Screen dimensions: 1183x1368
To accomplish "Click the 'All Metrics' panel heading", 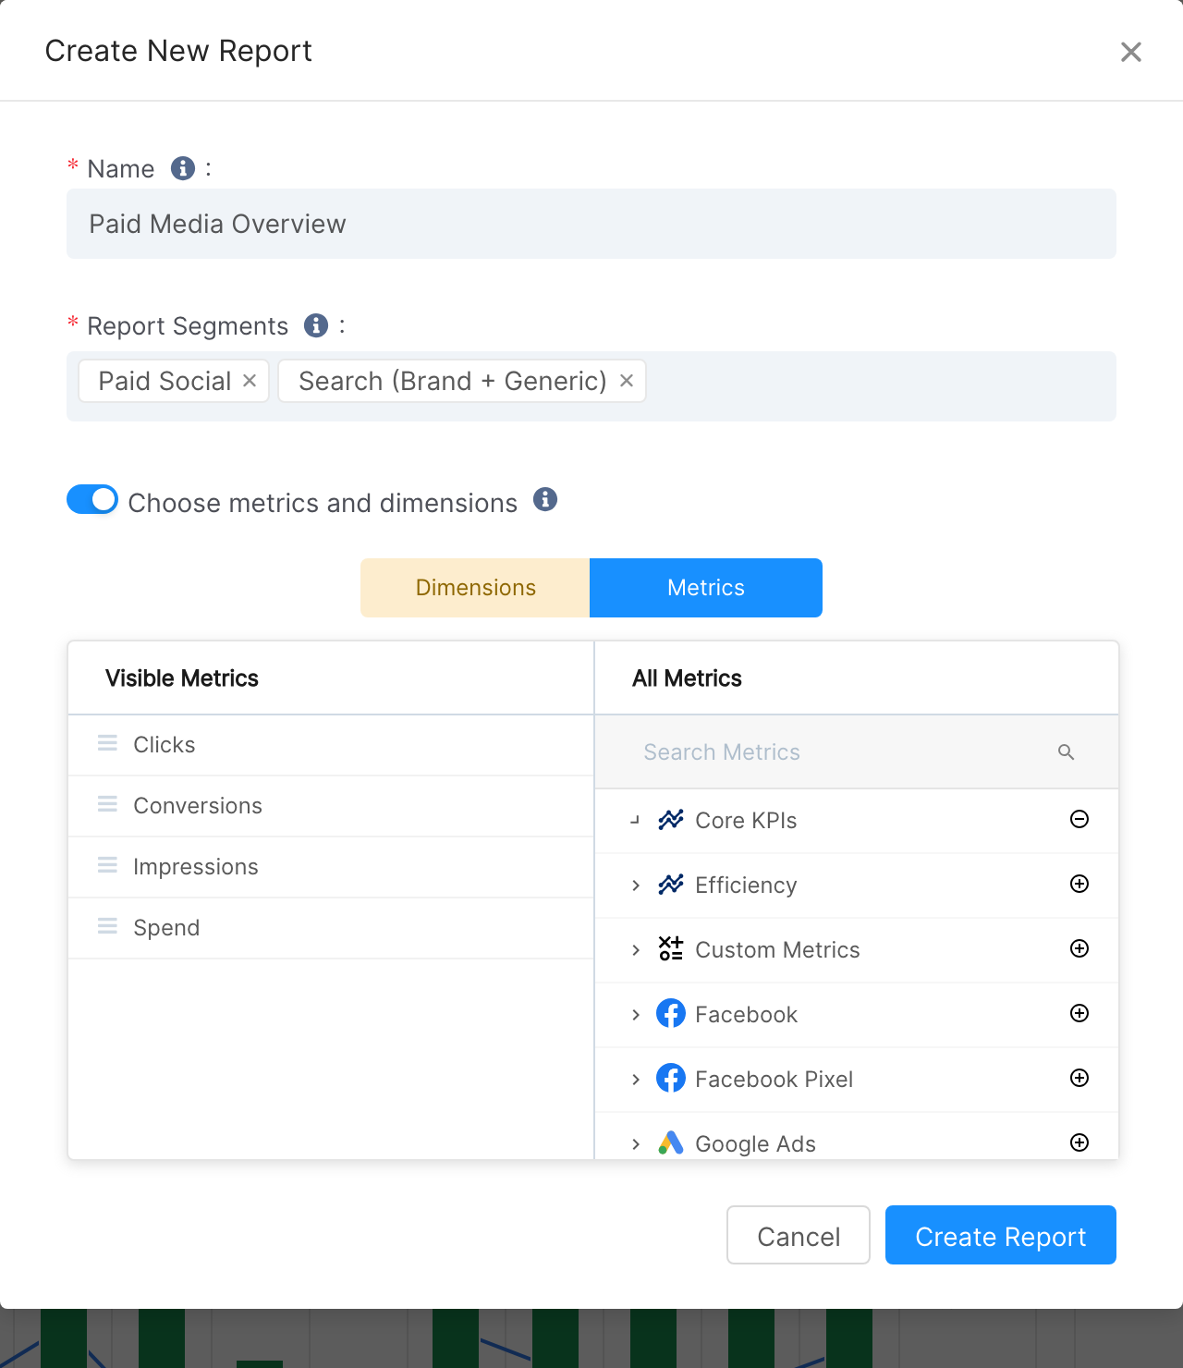I will pyautogui.click(x=687, y=678).
